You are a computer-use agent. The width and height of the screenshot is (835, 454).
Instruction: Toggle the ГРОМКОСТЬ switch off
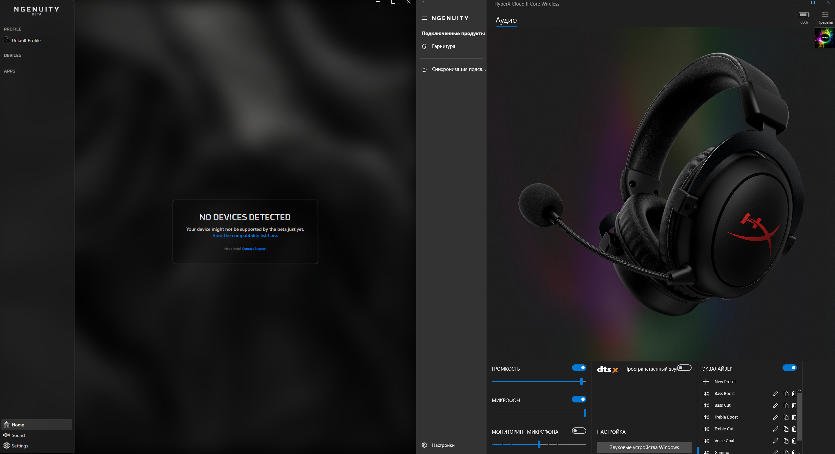tap(579, 368)
